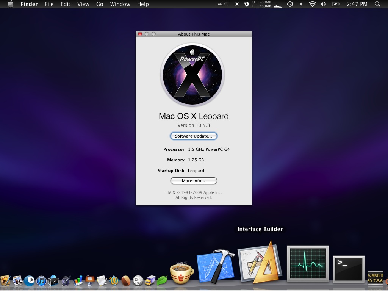
Task: Click the 46.2°C temperature menu extra
Action: (223, 4)
